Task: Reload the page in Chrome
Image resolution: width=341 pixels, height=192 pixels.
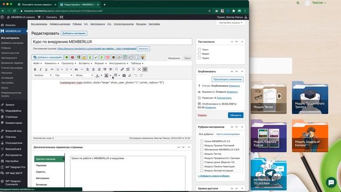Action: click(14, 11)
